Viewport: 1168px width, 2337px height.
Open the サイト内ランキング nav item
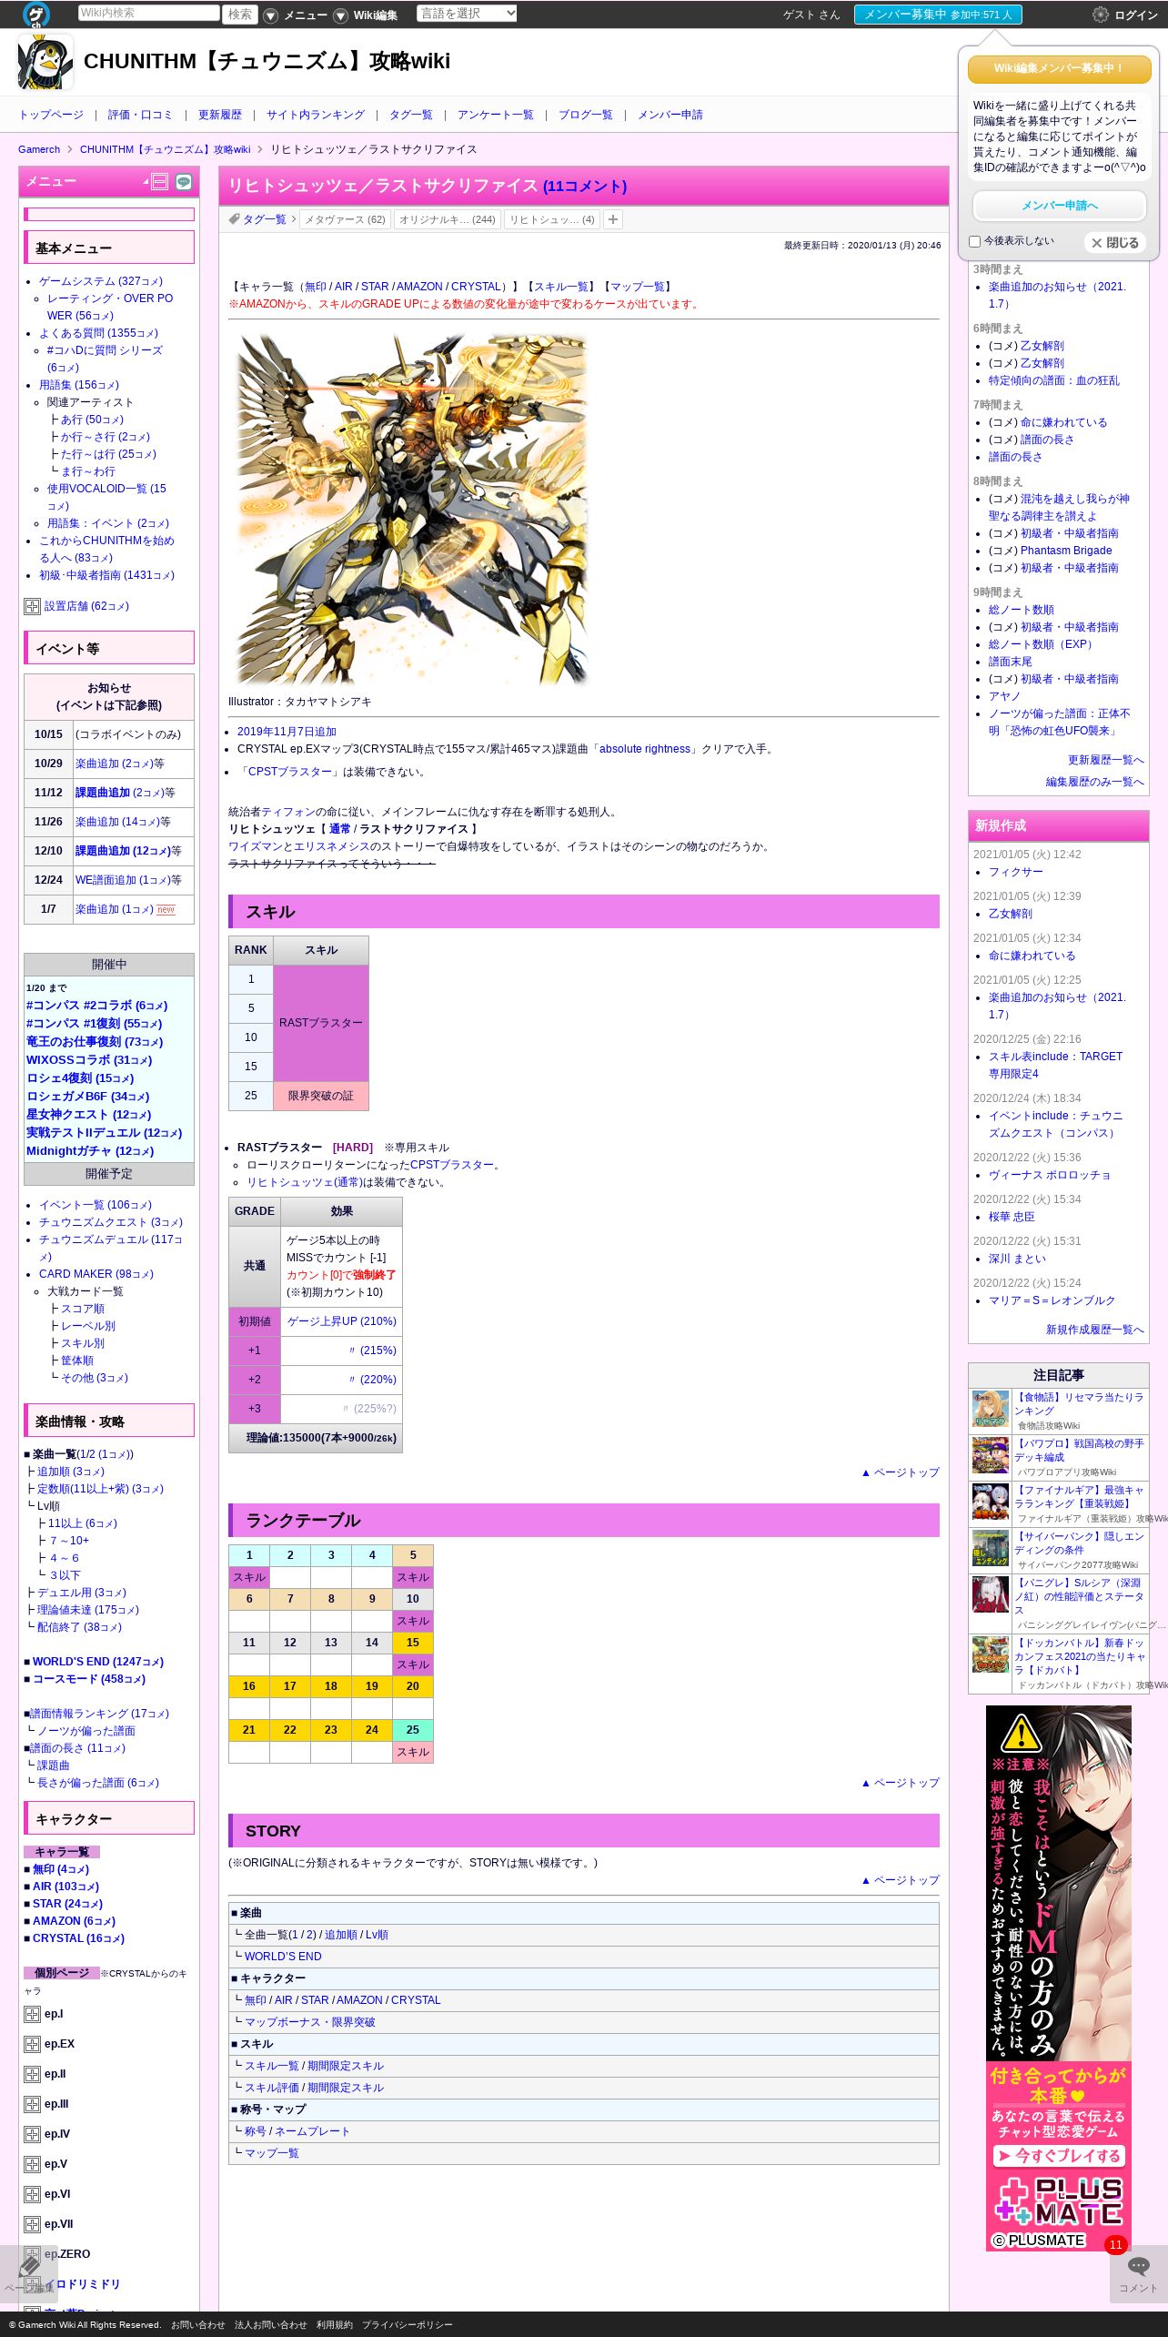316,115
